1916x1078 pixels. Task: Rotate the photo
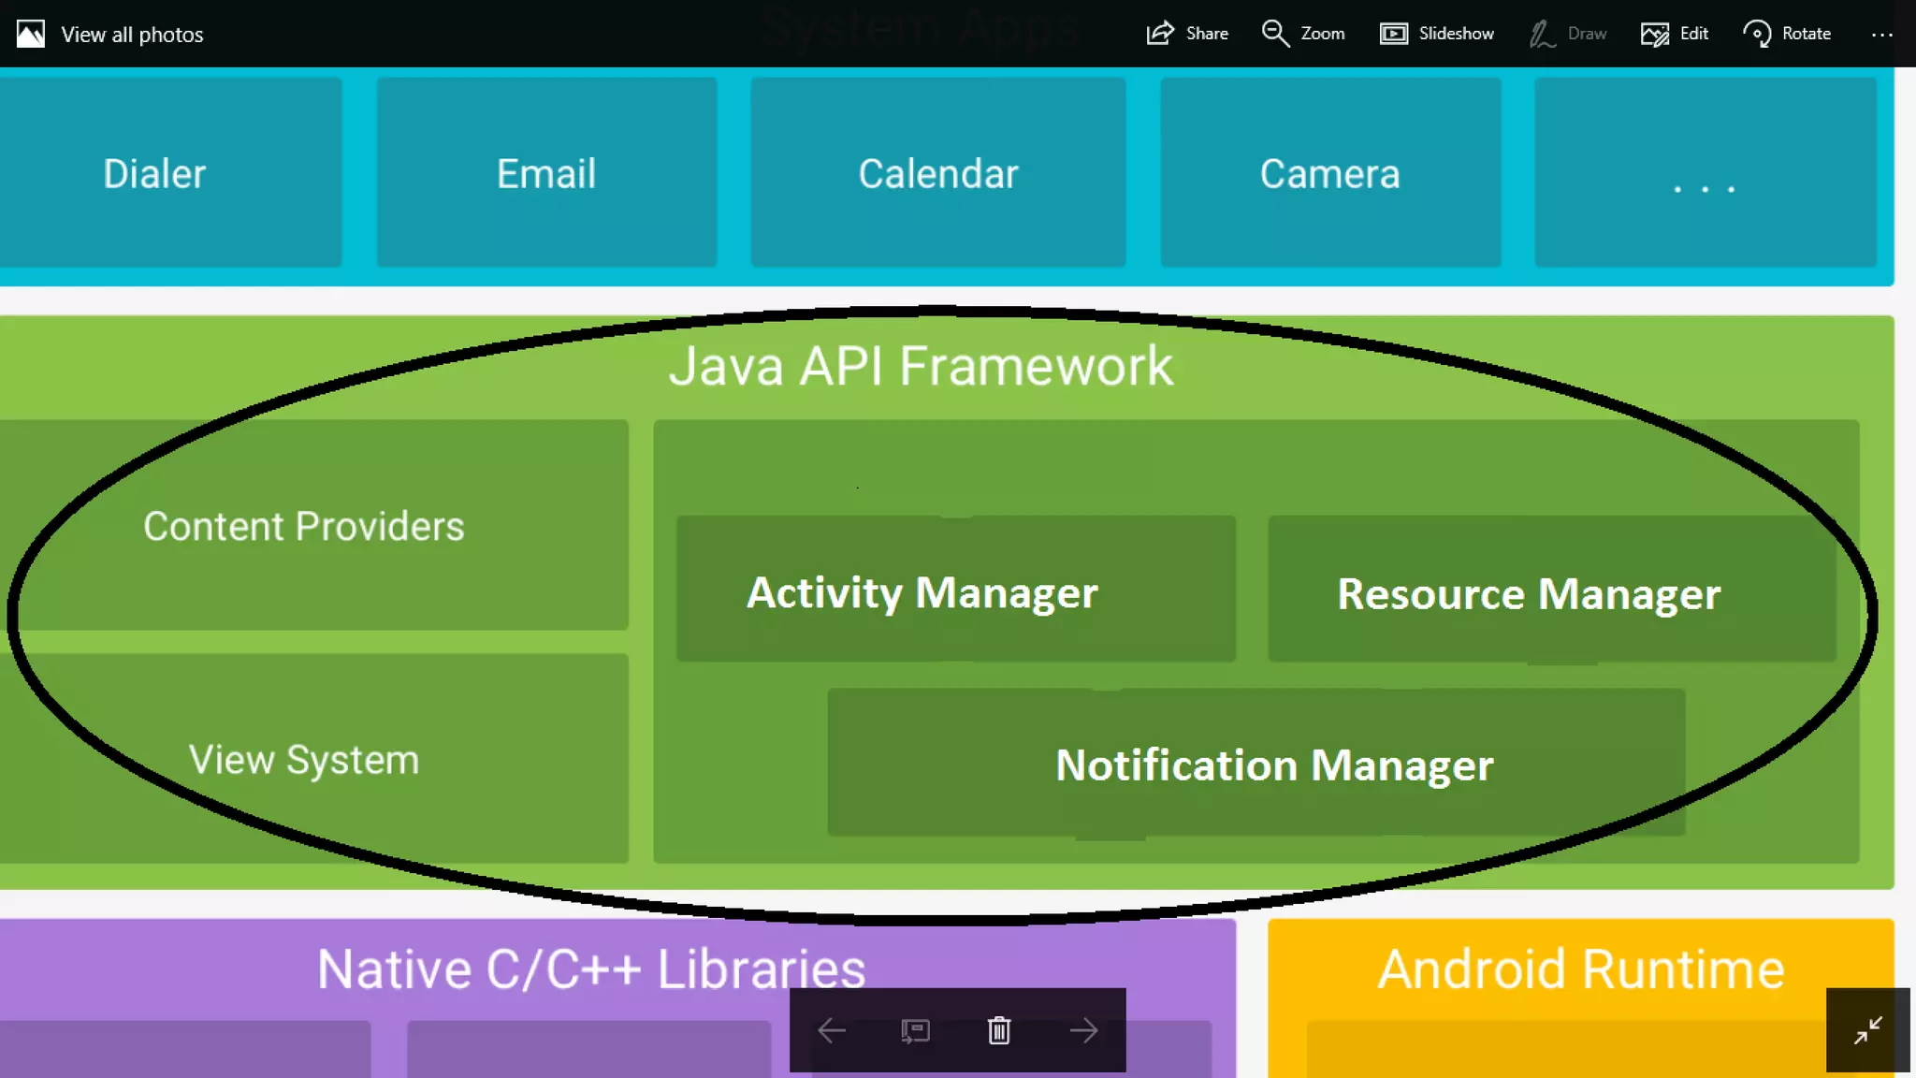[x=1786, y=34]
